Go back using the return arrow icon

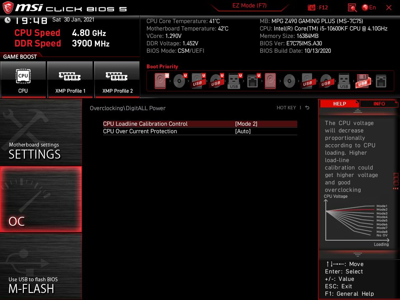point(307,108)
